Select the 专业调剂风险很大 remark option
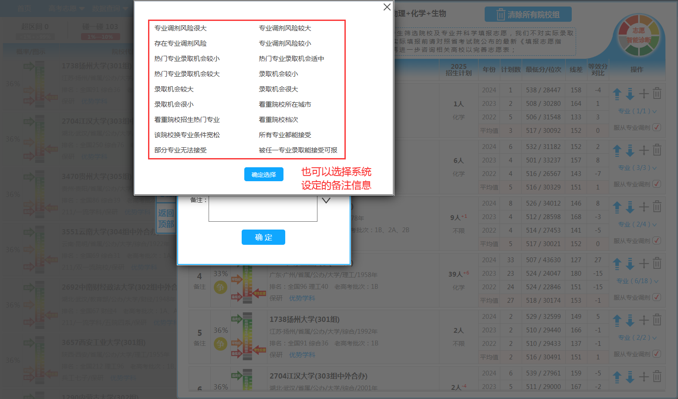Viewport: 678px width, 399px height. pos(180,28)
